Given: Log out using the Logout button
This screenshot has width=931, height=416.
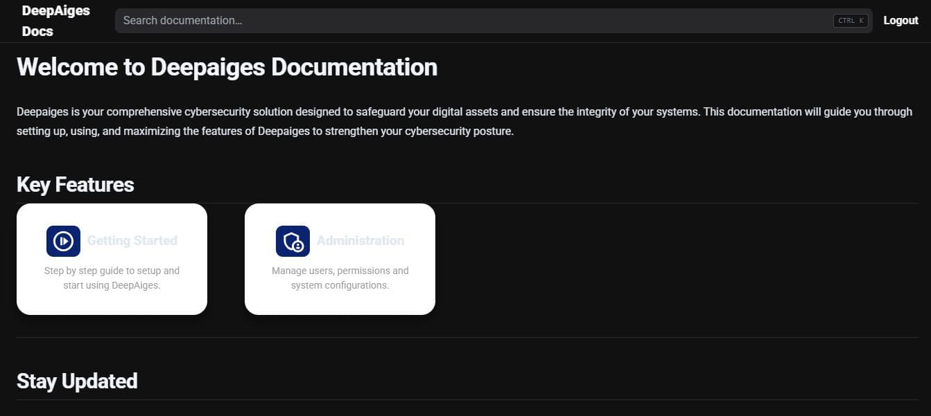Looking at the screenshot, I should 900,21.
